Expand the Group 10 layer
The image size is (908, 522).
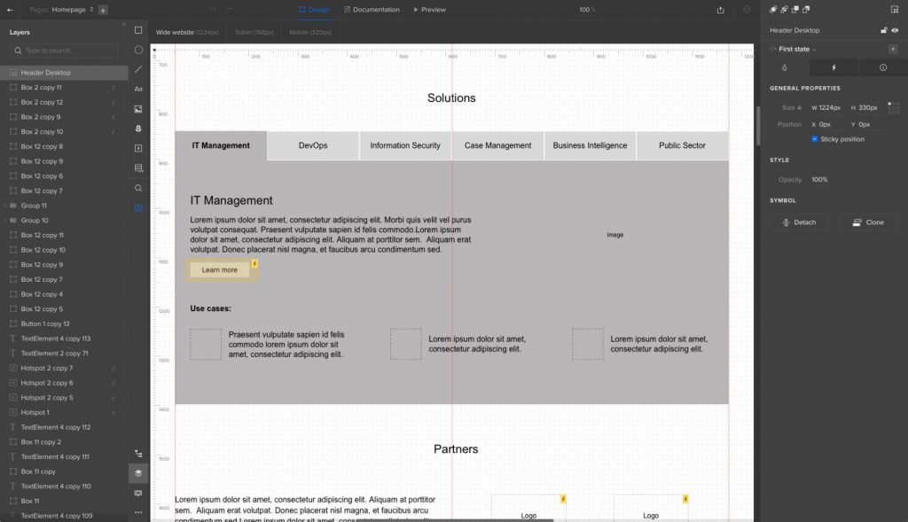click(6, 221)
